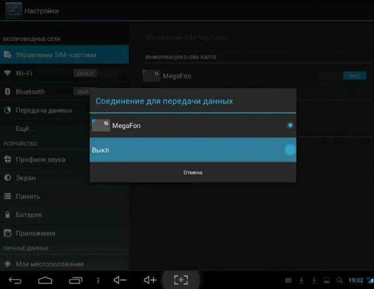Click the location icon in sidebar
Screen dimensions: 374x289
click(x=7, y=264)
